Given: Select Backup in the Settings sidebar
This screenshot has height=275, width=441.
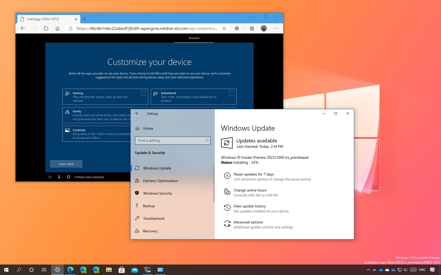Looking at the screenshot, I should (x=149, y=206).
